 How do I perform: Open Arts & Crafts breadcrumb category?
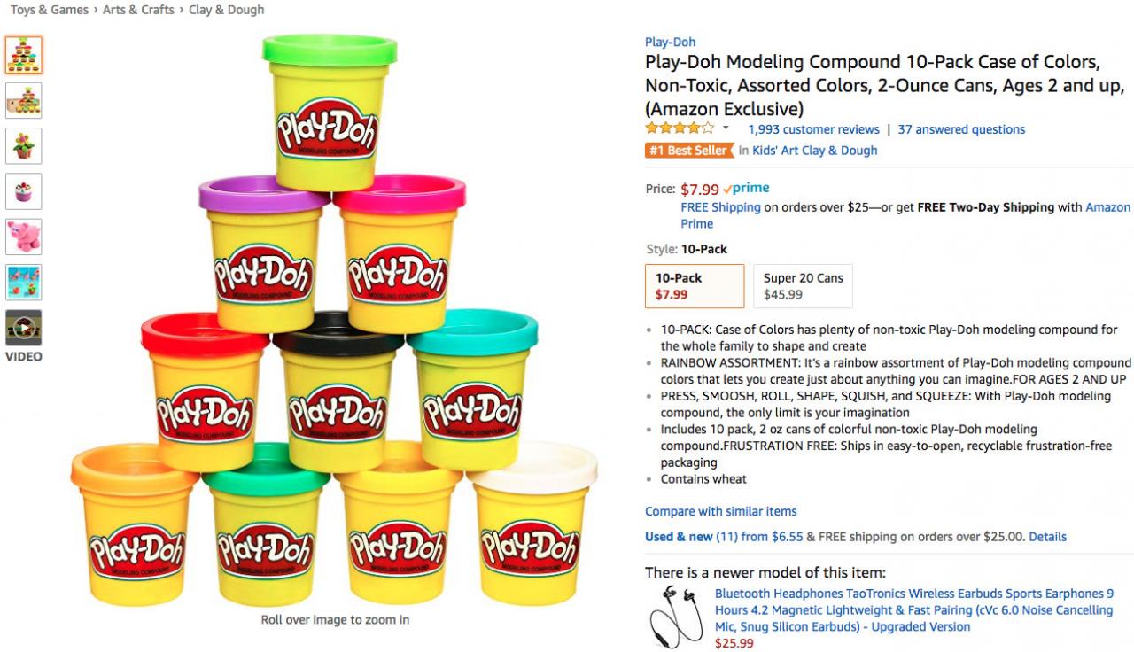(138, 10)
